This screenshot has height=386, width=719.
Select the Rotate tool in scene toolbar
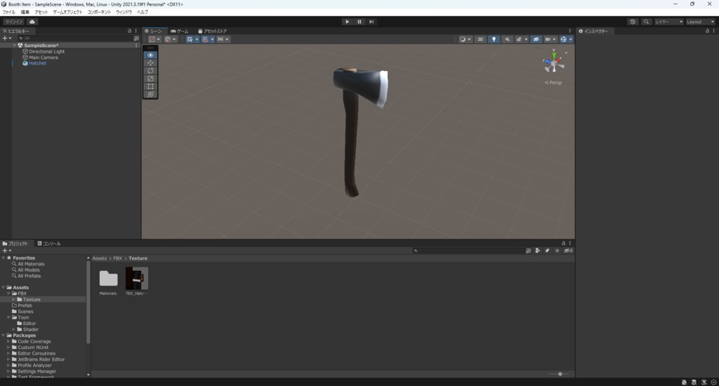click(x=150, y=71)
